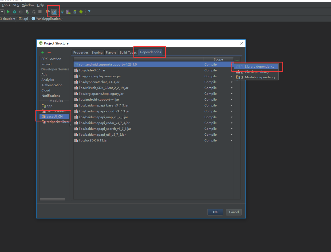Select the barCodeTest module
Viewport: 331px width, 252px height.
54,111
